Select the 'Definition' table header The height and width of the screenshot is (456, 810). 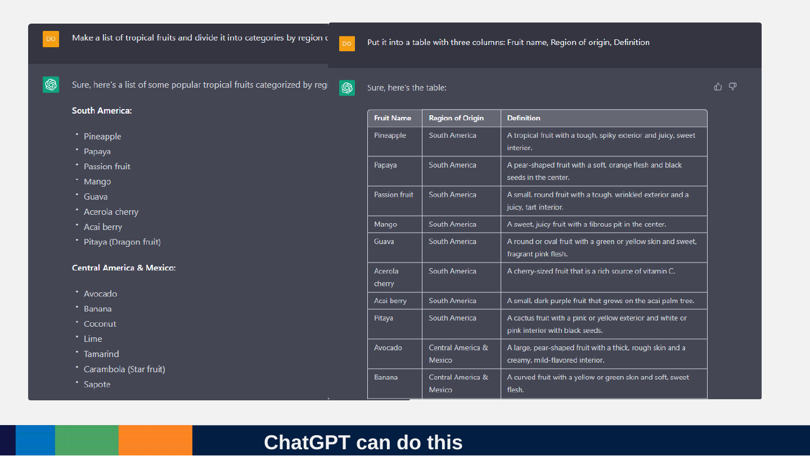coord(604,118)
